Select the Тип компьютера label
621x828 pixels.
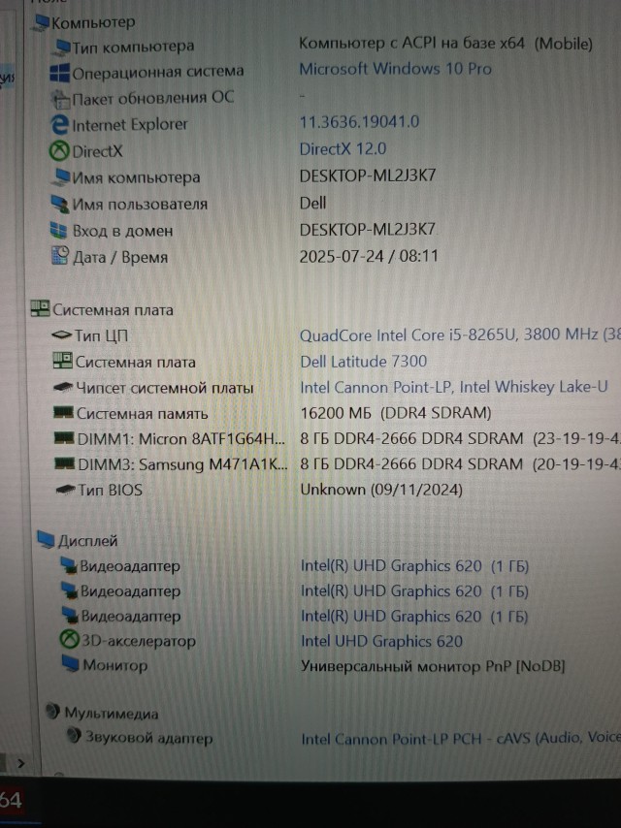coord(133,48)
